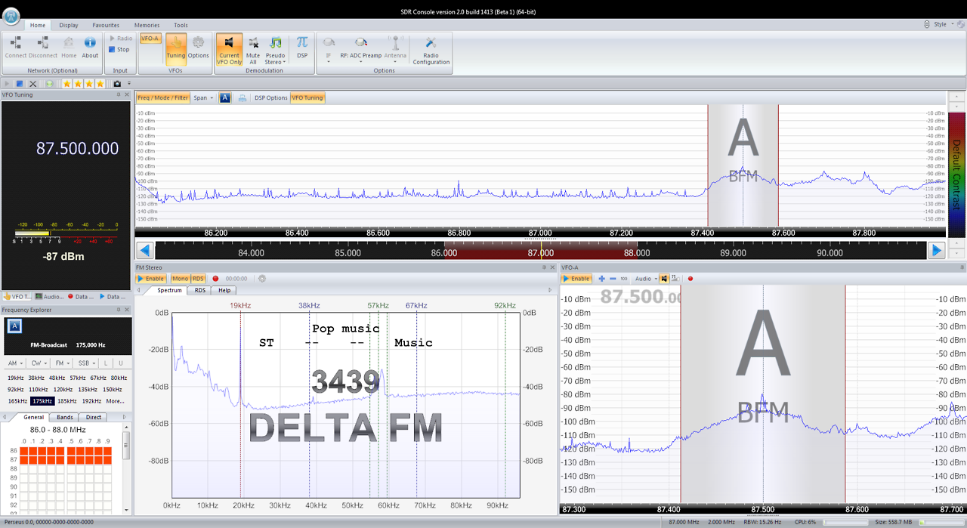The image size is (967, 528).
Task: Stop the radio input
Action: click(119, 50)
